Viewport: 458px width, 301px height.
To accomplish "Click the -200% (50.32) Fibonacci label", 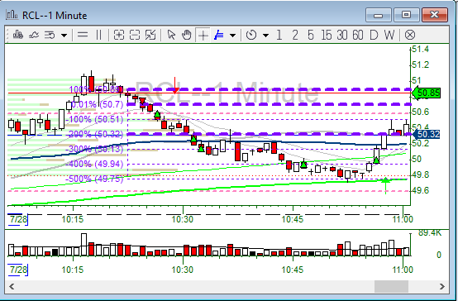I will 94,134.
